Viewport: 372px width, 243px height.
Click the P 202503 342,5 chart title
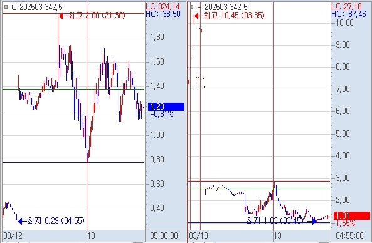(x=222, y=7)
